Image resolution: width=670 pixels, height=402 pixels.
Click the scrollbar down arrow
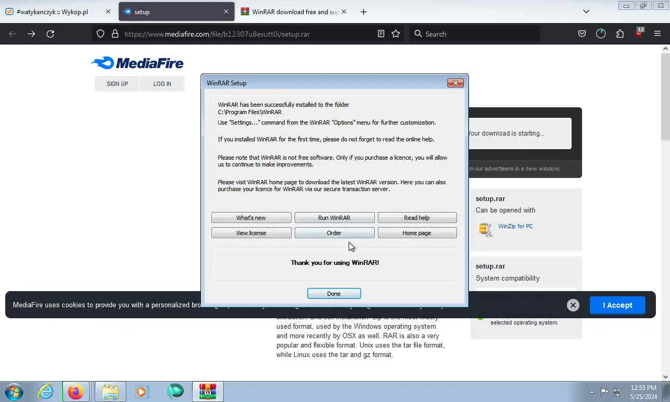(x=666, y=376)
